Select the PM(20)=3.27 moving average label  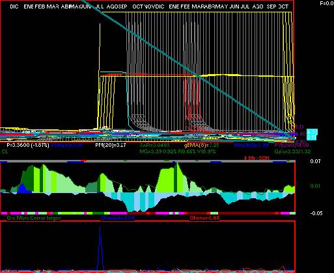pyautogui.click(x=111, y=145)
